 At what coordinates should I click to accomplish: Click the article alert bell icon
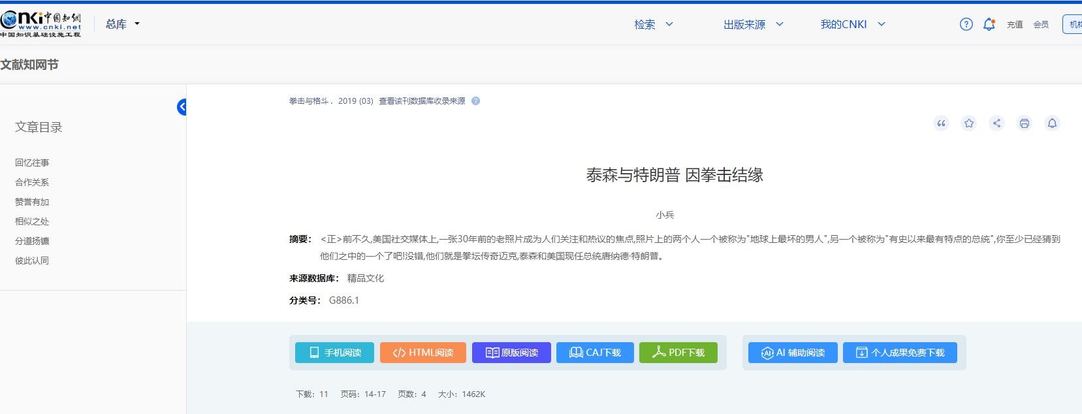click(1052, 123)
